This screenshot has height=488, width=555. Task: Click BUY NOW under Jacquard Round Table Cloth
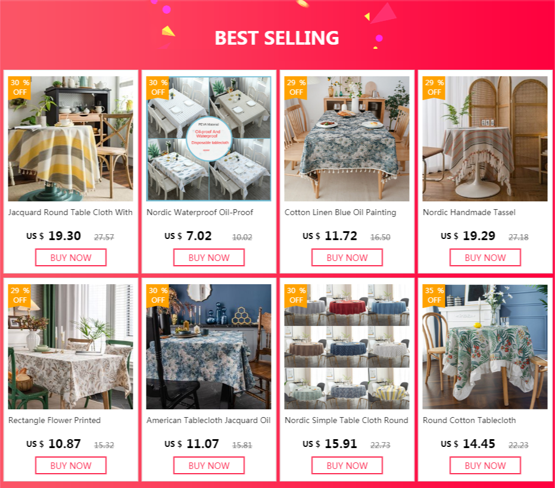[71, 257]
